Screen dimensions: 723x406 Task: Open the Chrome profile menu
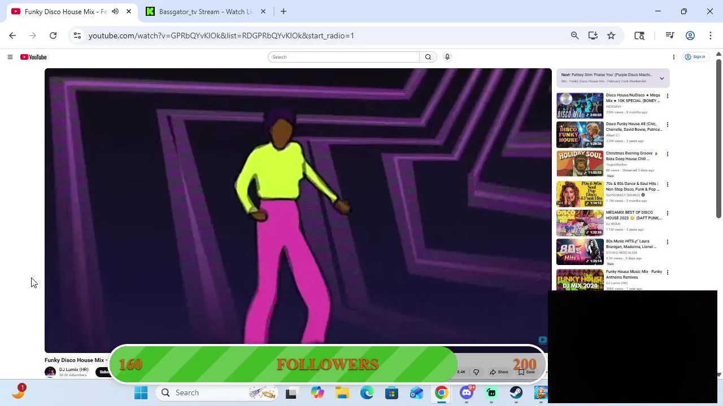point(690,36)
